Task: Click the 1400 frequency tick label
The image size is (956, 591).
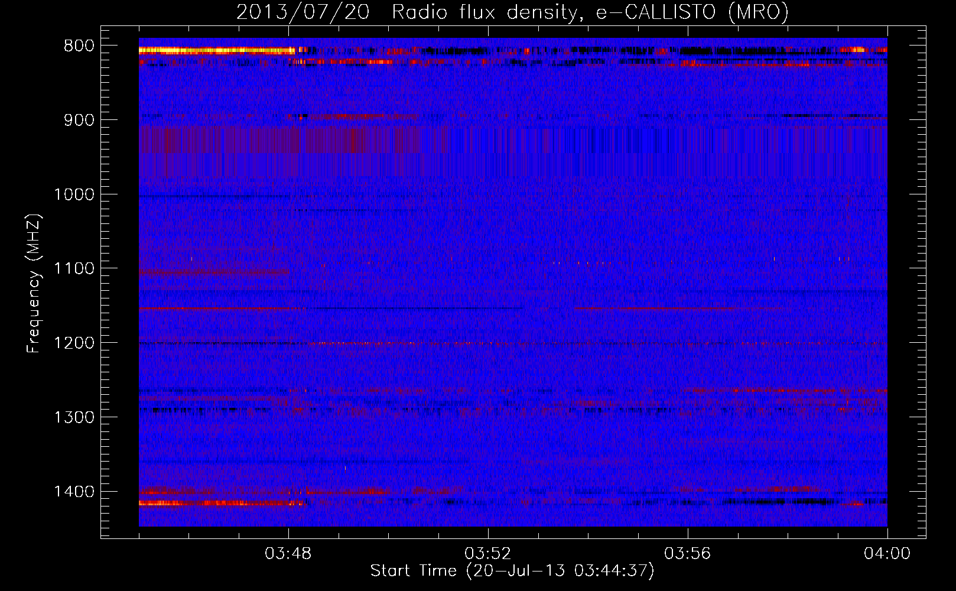Action: point(74,492)
